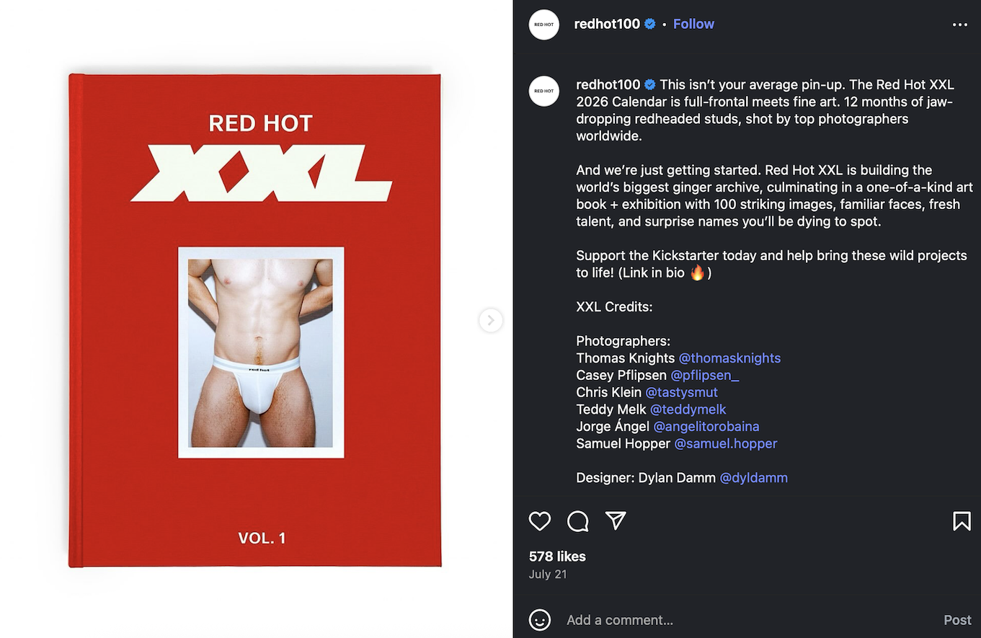Like the post with heart icon
Image resolution: width=981 pixels, height=638 pixels.
point(540,521)
